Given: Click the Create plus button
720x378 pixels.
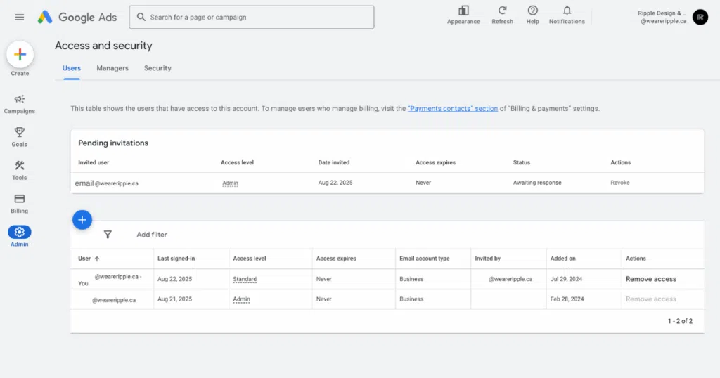Looking at the screenshot, I should [20, 54].
